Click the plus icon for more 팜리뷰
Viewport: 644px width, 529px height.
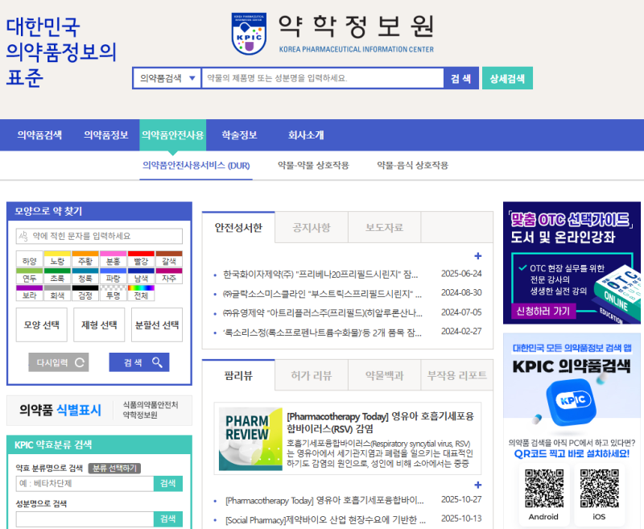477,485
